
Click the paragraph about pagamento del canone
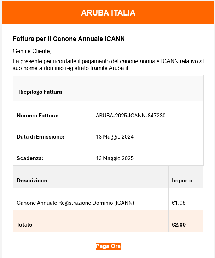[108, 65]
